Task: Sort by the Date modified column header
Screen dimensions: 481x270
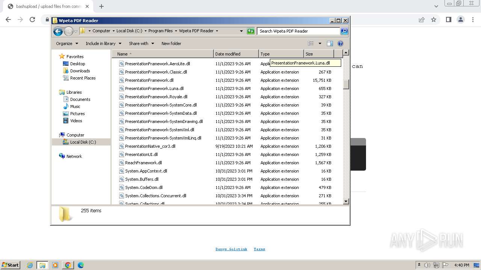Action: [x=236, y=54]
